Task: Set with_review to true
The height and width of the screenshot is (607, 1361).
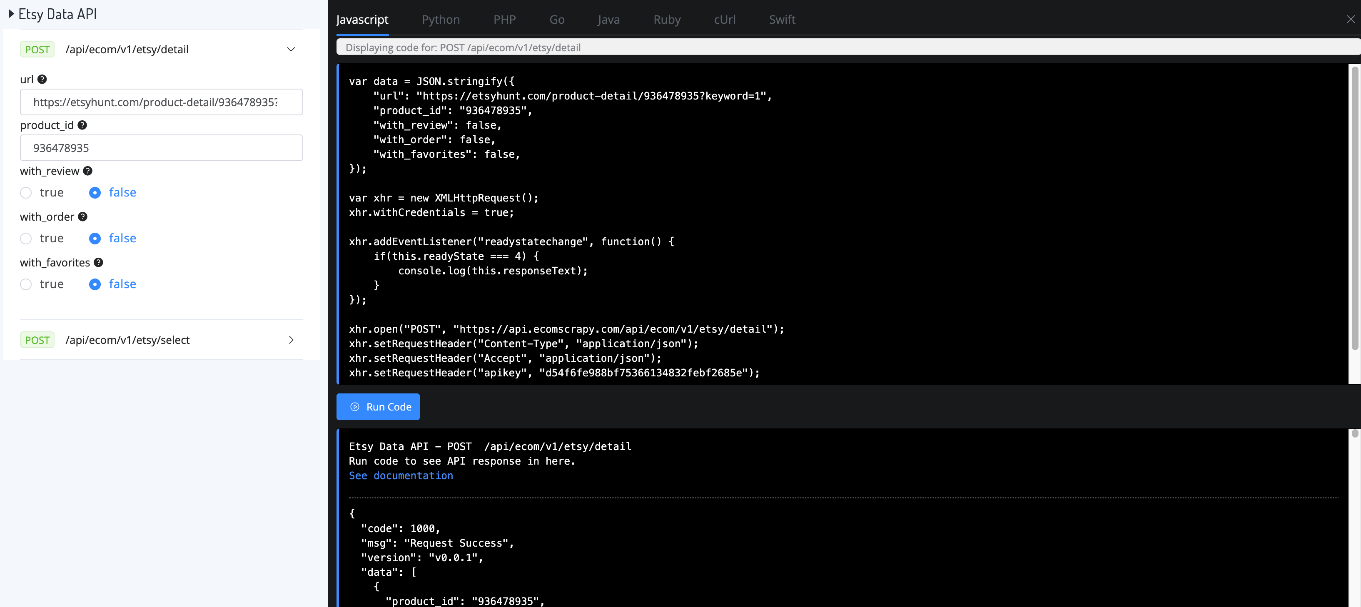Action: 26,193
